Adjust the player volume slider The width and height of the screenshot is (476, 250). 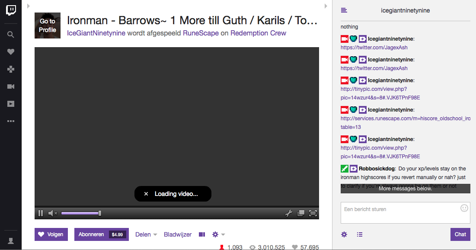pyautogui.click(x=81, y=213)
